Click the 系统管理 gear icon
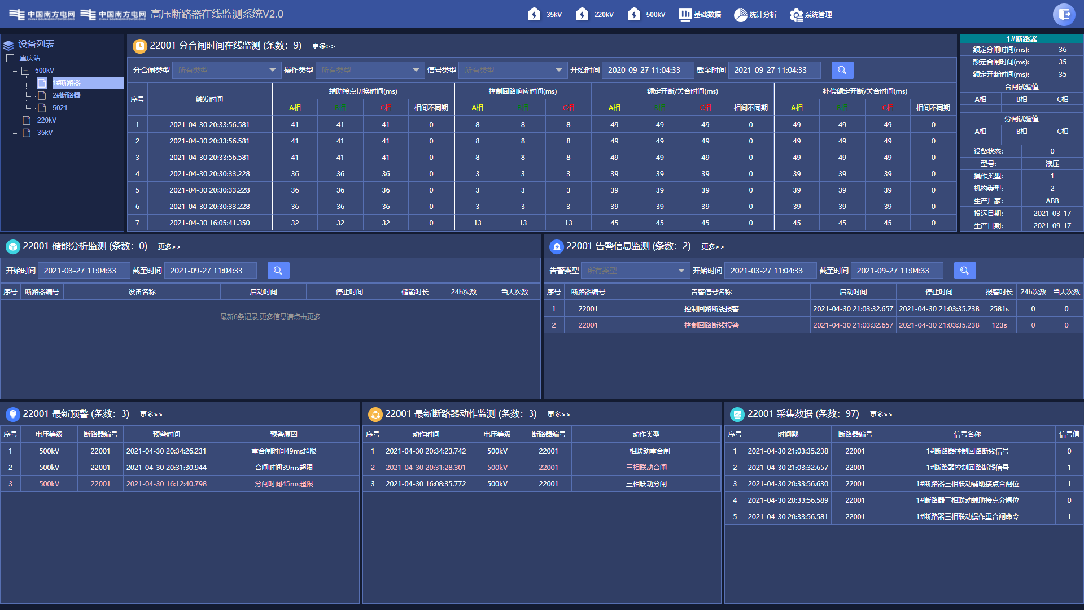This screenshot has height=610, width=1084. [x=796, y=15]
